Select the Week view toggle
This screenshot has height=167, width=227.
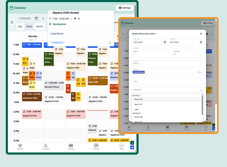pyautogui.click(x=29, y=26)
